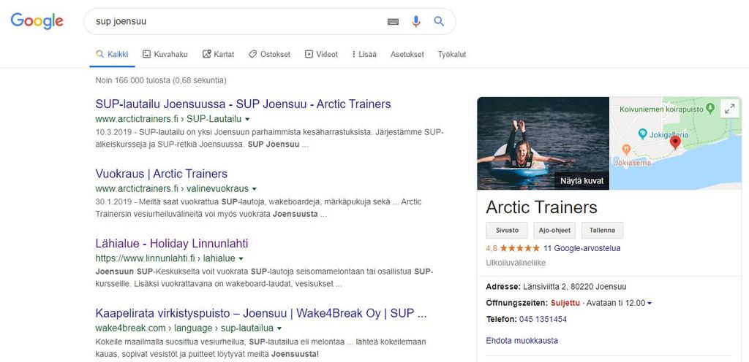
Task: Click the 4,8 rating number
Action: pos(492,248)
